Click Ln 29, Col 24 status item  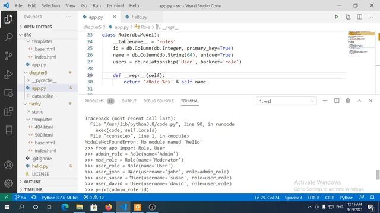tap(267, 197)
